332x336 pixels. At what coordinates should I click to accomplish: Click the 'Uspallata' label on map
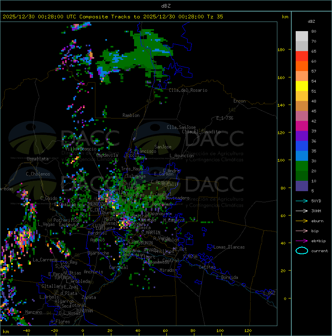[x=38, y=159]
